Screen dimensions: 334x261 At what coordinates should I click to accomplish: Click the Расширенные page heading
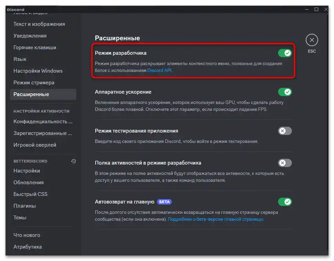click(117, 38)
